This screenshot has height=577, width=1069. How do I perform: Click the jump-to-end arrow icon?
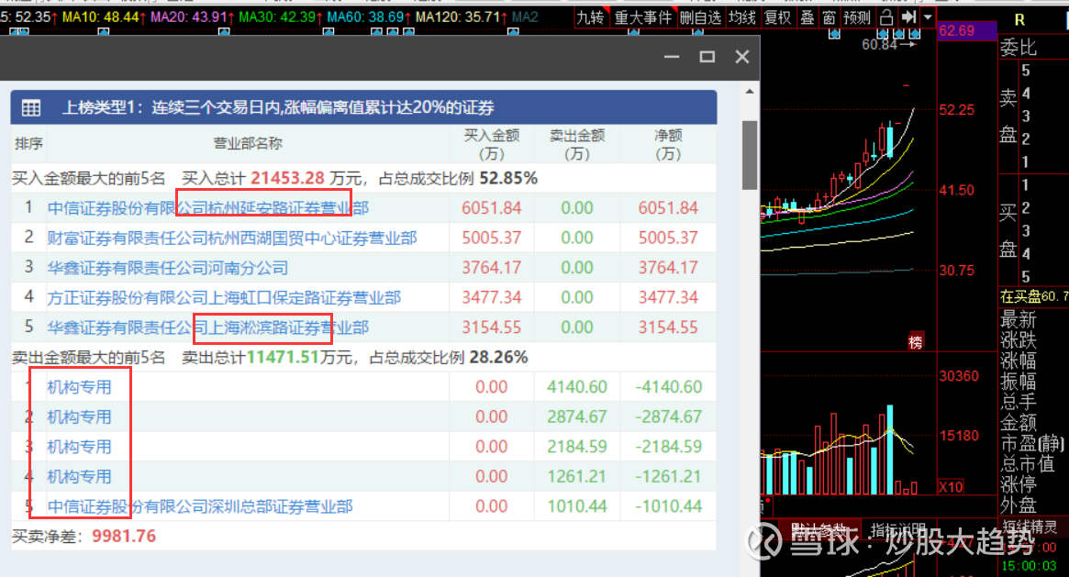click(908, 17)
